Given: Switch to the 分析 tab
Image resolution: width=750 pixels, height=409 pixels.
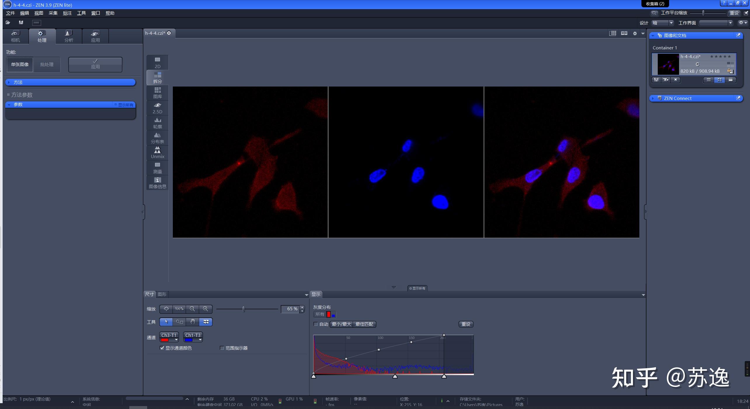Looking at the screenshot, I should 69,36.
